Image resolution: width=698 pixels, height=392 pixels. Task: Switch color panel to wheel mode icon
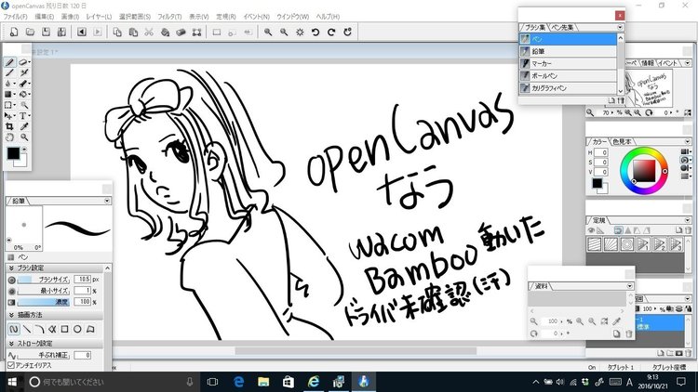tap(685, 160)
